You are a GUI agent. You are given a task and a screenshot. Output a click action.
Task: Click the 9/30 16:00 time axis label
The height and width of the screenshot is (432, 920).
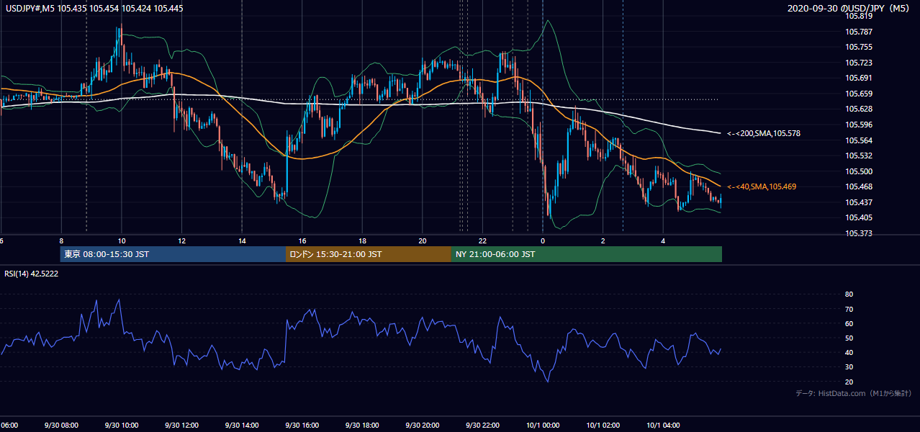click(302, 426)
